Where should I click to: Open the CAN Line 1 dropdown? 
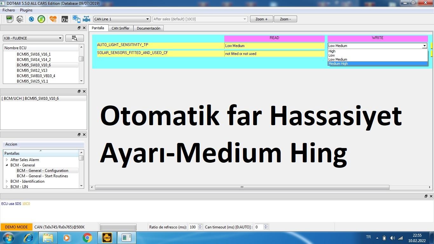click(121, 19)
